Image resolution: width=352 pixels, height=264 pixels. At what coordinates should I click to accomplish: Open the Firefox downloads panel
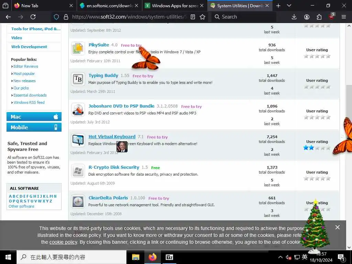click(294, 17)
